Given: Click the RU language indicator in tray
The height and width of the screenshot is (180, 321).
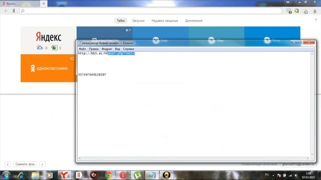Looking at the screenshot, I should click(267, 174).
